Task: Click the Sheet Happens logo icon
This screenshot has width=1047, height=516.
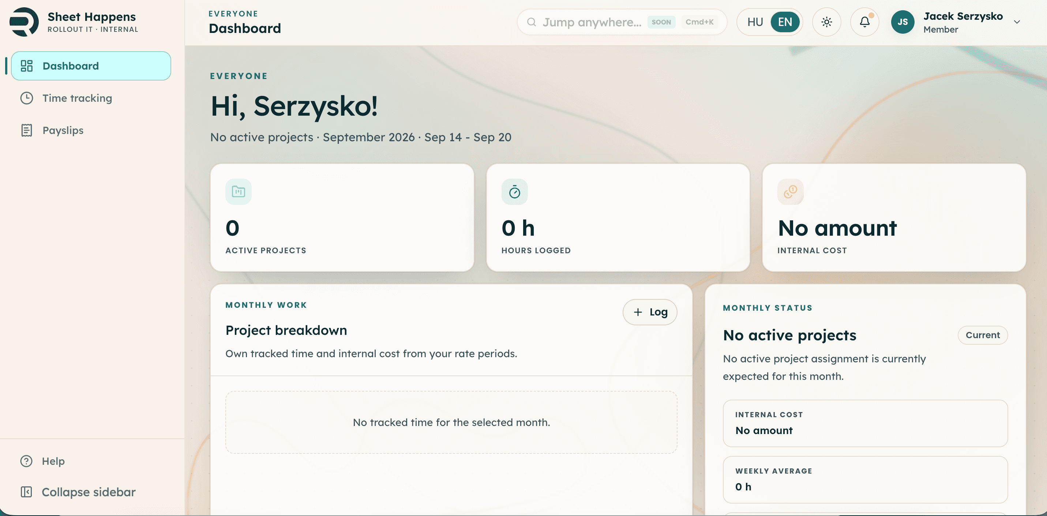Action: click(x=24, y=22)
